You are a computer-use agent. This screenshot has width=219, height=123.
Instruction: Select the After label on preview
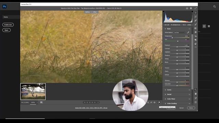pos(95,12)
